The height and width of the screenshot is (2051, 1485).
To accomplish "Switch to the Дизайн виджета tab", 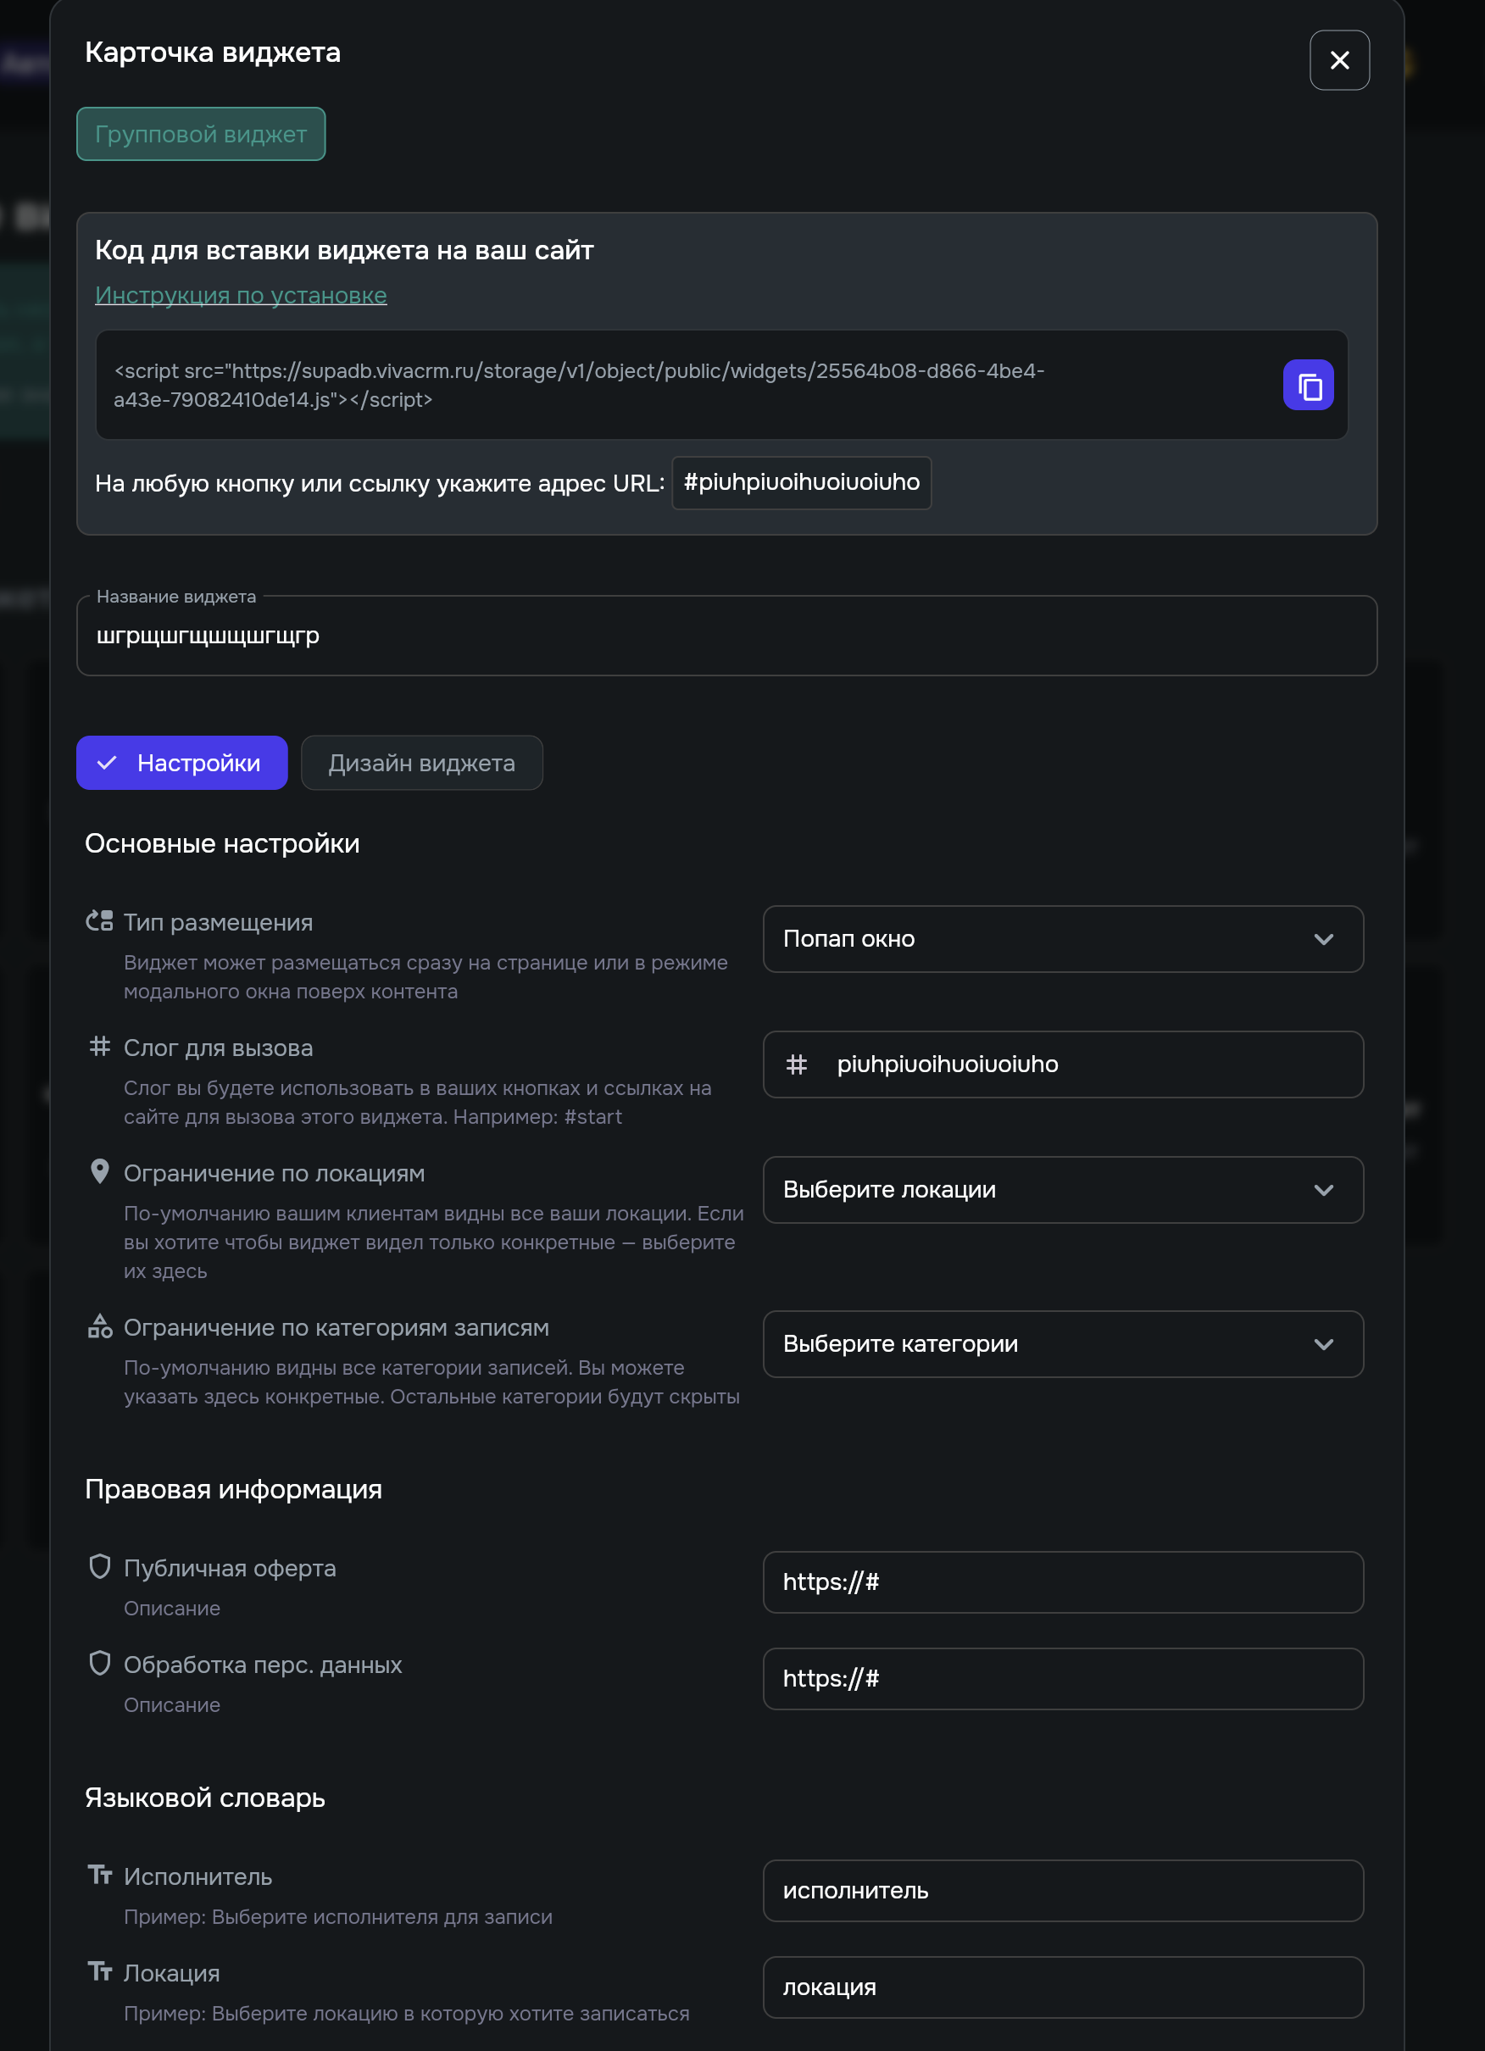I will click(421, 764).
